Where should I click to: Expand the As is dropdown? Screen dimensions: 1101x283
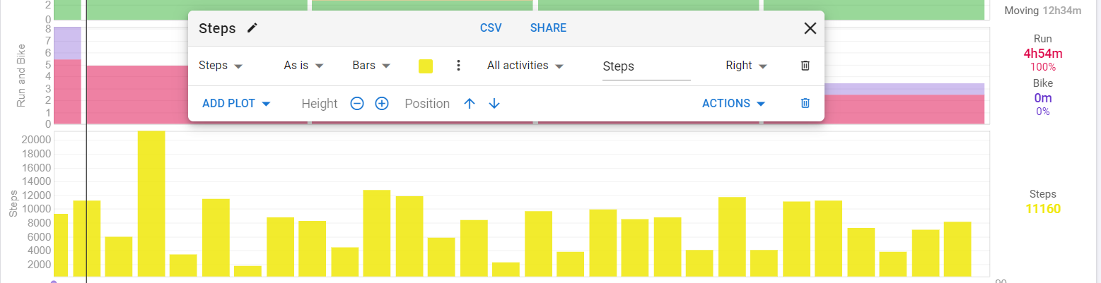click(x=304, y=66)
